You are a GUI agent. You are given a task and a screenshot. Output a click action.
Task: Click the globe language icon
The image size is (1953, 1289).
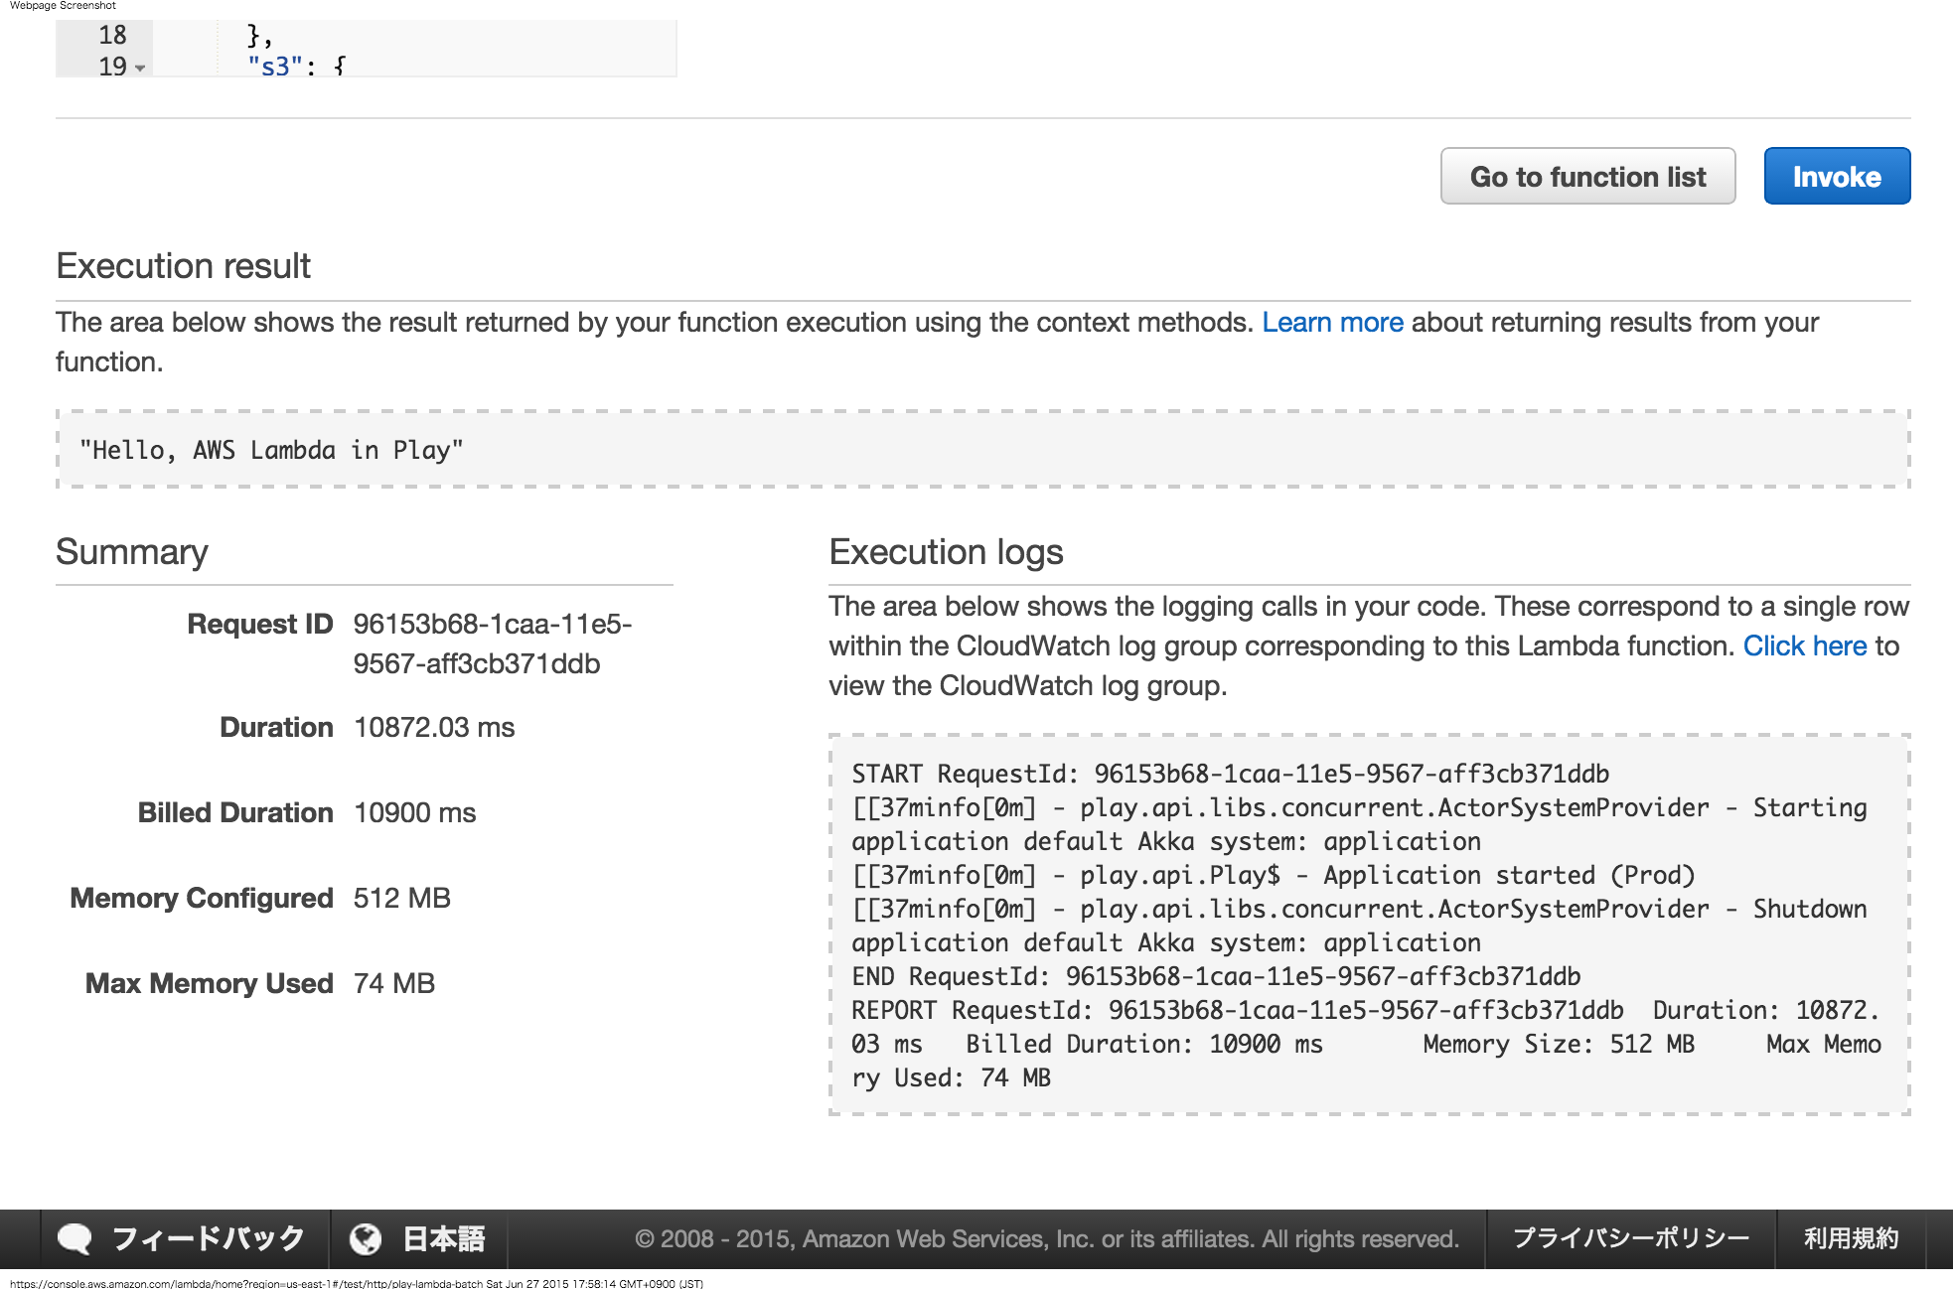point(366,1238)
